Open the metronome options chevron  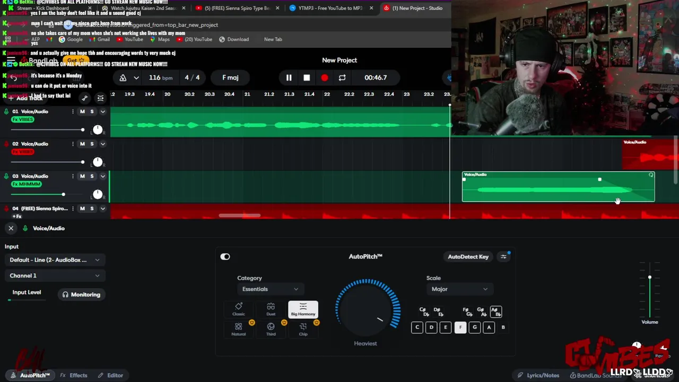tap(136, 77)
